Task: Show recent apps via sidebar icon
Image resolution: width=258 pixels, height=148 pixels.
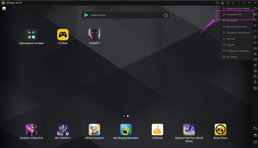Action: [255, 142]
